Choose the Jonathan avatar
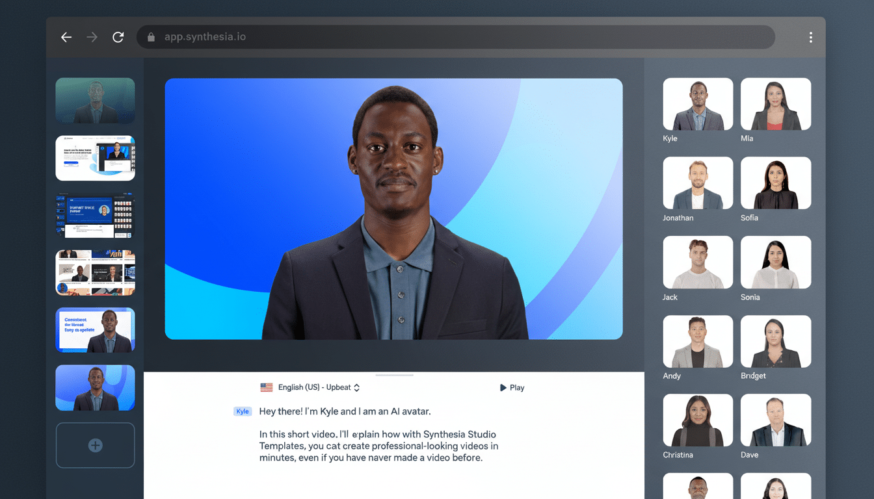The height and width of the screenshot is (499, 874). click(x=698, y=183)
